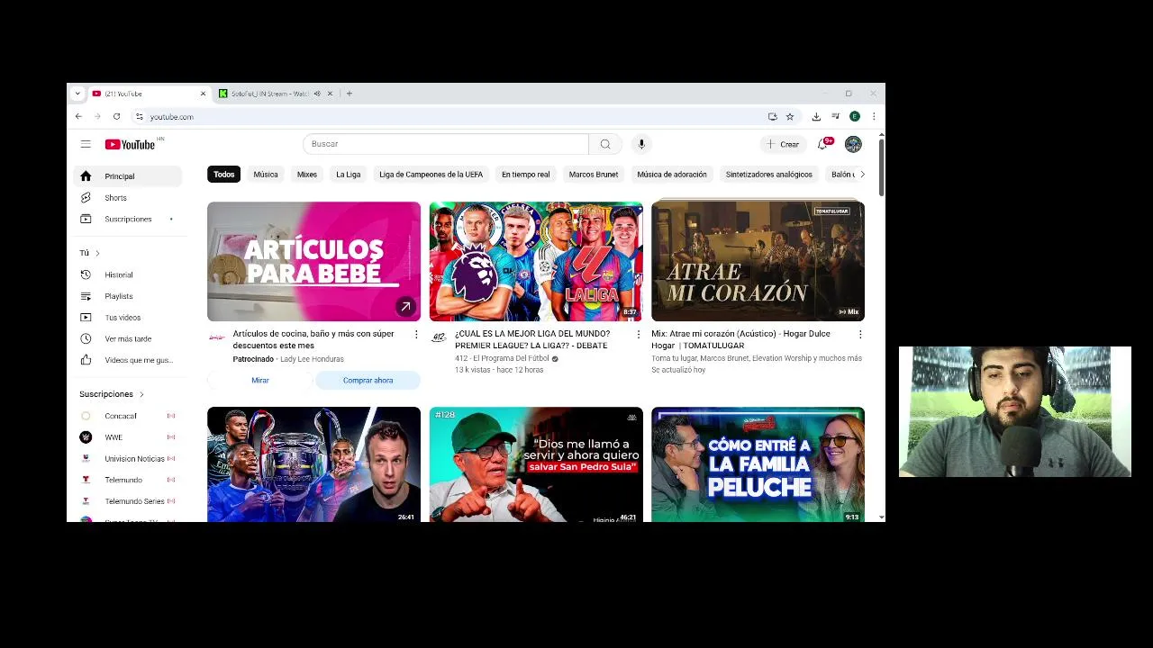
Task: Open the Chrome profile E icon
Action: (855, 116)
